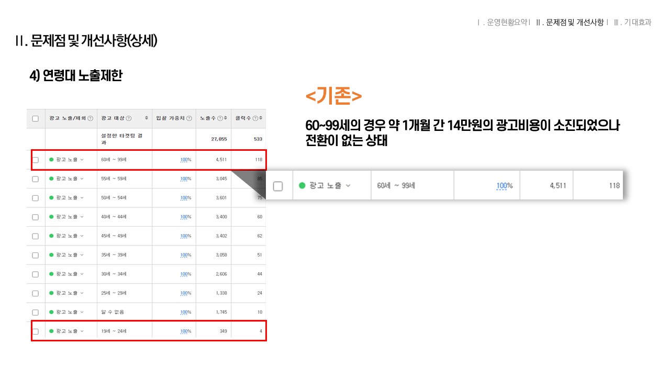Tick the select-all checkbox in table header

click(36, 119)
